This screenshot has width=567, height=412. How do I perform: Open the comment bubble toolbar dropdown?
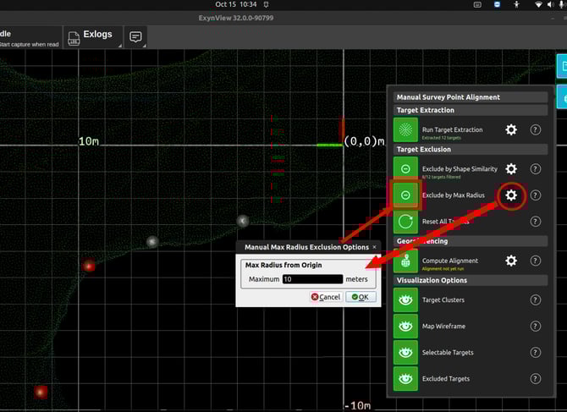click(135, 37)
